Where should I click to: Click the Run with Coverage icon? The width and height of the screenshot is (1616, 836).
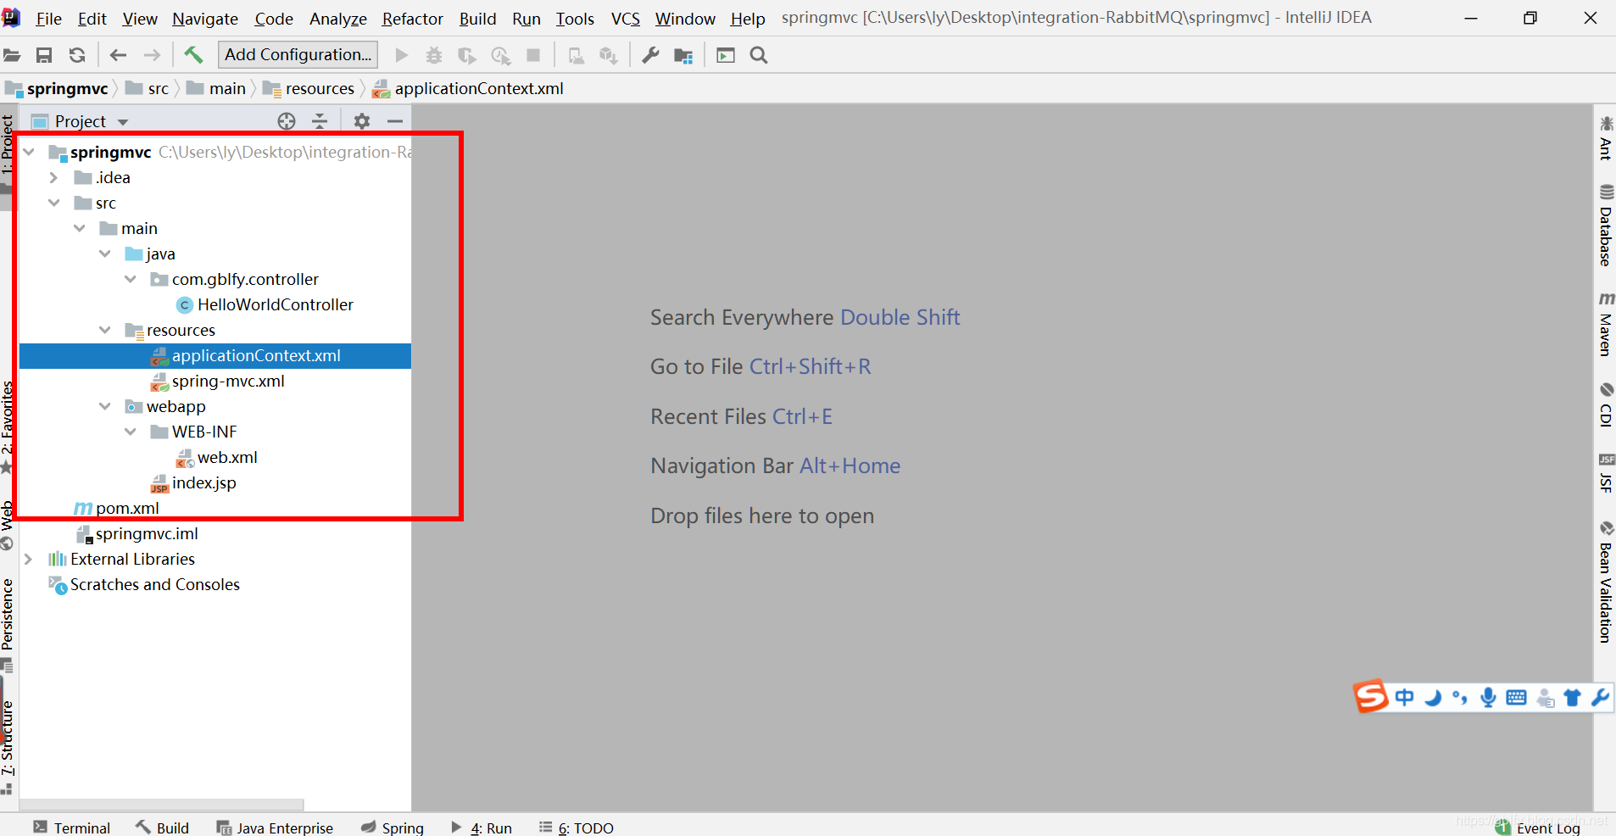tap(466, 55)
